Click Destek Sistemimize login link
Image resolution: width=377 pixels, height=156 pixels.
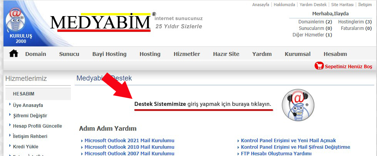click(x=203, y=104)
